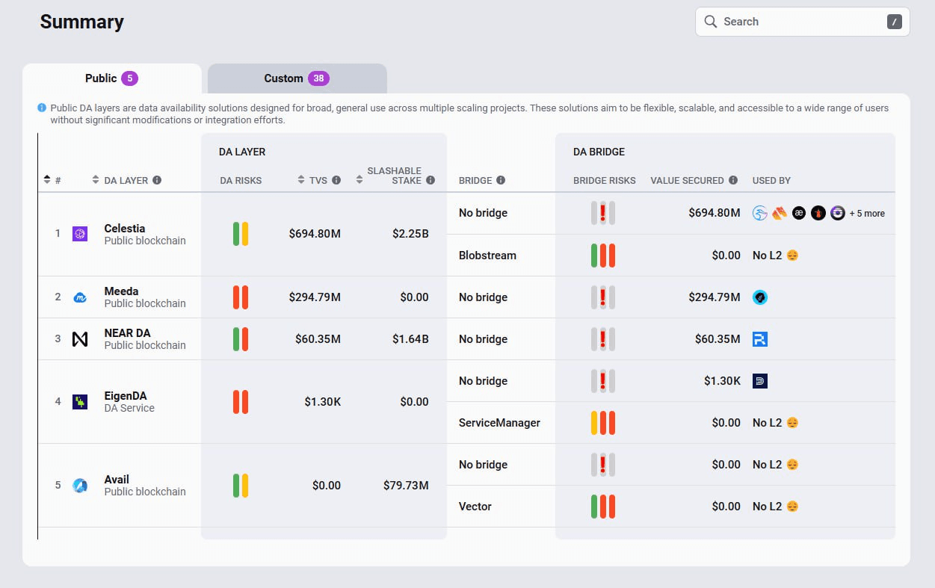Click the Summary heading
This screenshot has width=935, height=588.
(82, 22)
